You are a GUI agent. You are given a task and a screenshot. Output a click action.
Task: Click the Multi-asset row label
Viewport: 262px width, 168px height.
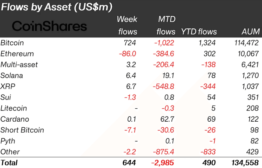pyautogui.click(x=19, y=65)
